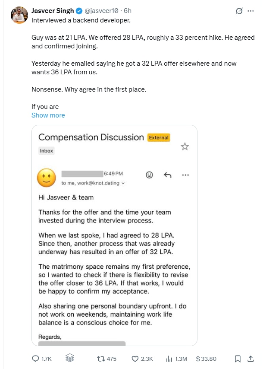
Task: Like the post with the heart icon
Action: point(135,359)
